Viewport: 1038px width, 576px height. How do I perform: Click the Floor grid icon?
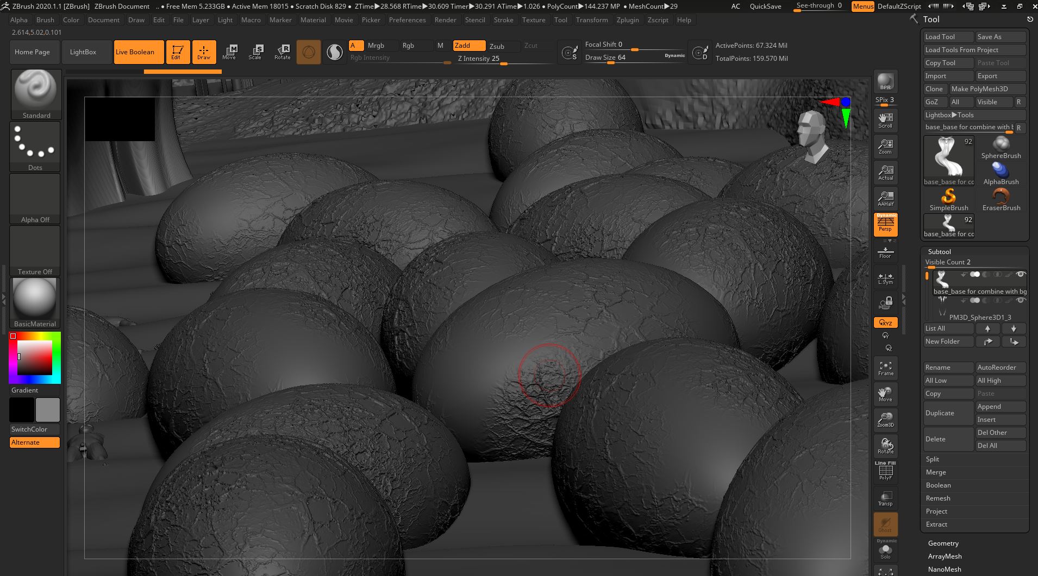click(885, 251)
